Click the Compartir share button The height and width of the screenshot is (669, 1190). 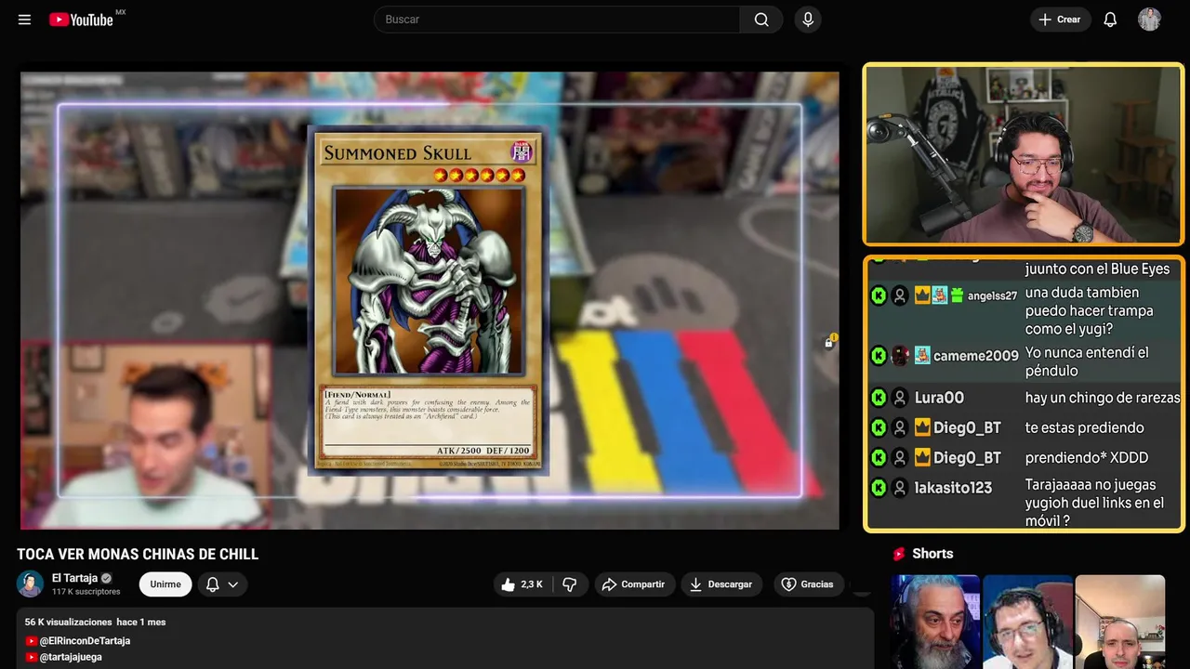(633, 584)
